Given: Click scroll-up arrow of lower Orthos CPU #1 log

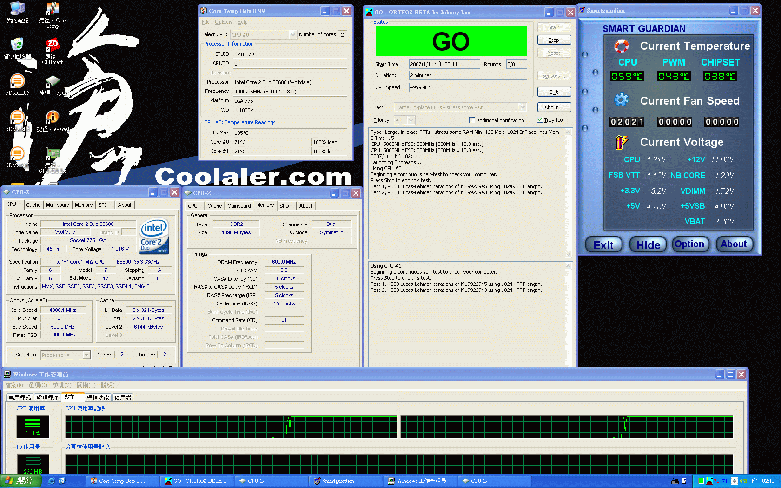Looking at the screenshot, I should (568, 266).
